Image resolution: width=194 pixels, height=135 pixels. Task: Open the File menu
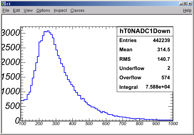coord(6,11)
